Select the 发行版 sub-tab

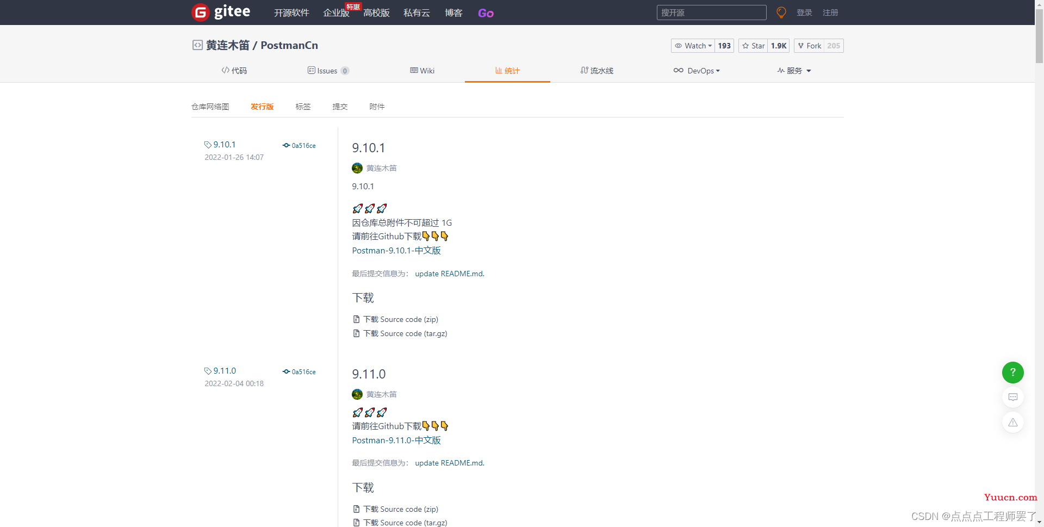tap(262, 107)
